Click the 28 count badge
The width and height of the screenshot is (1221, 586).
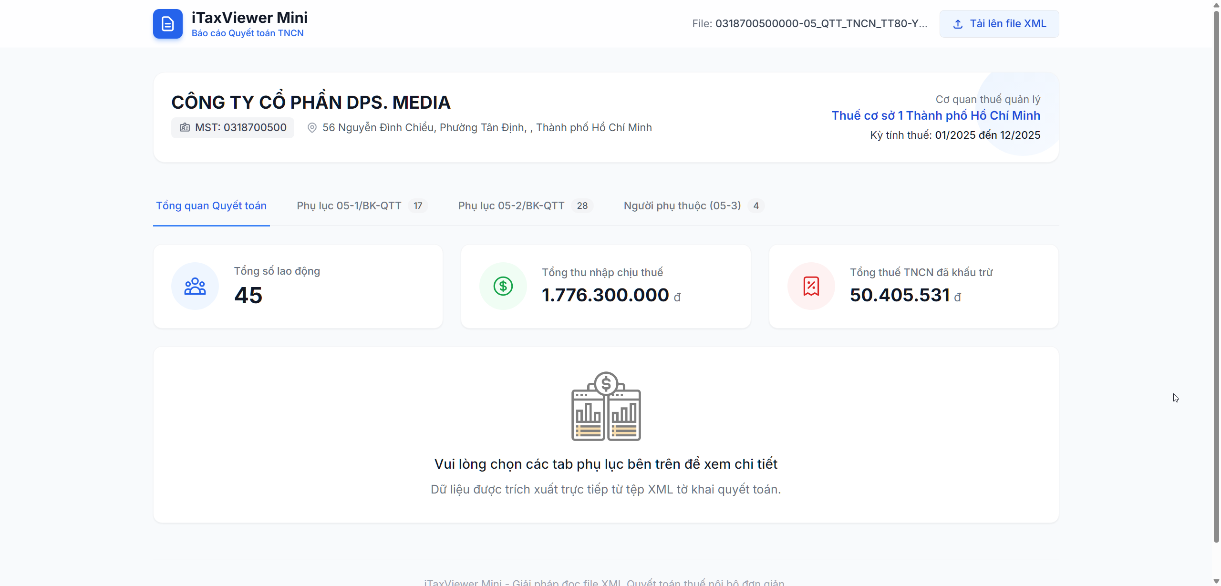pos(582,206)
